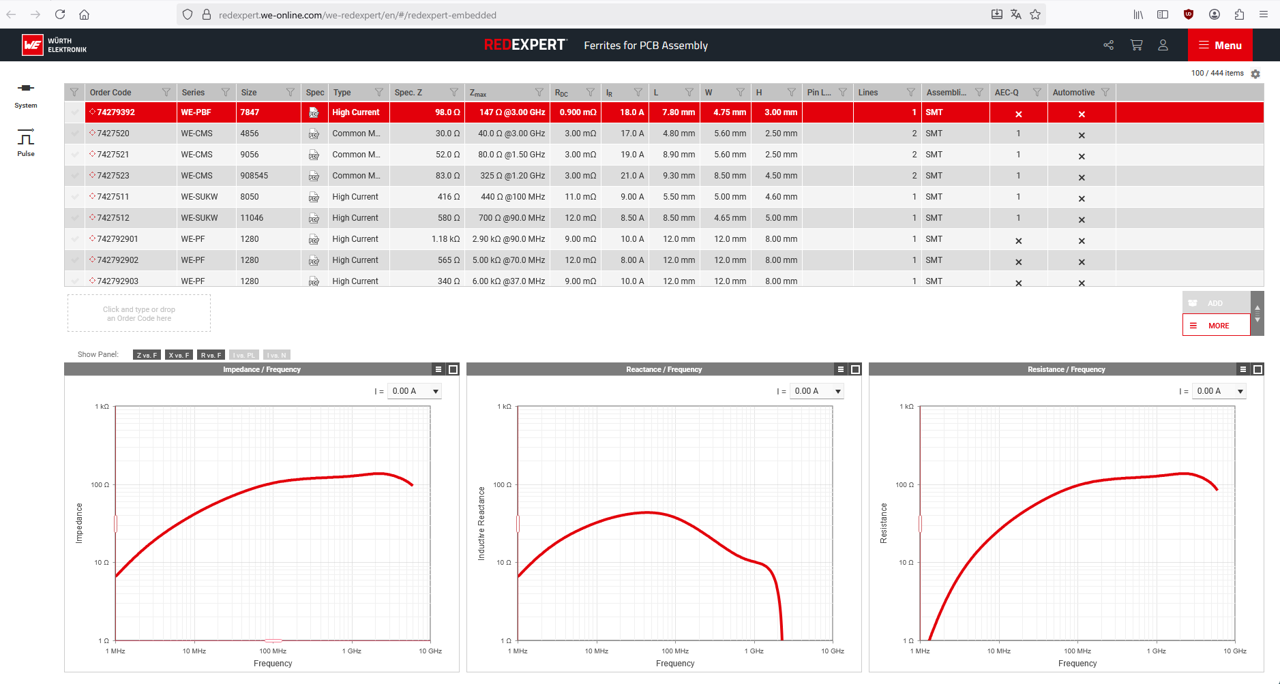Select the System tool in sidebar
Image resolution: width=1280 pixels, height=684 pixels.
point(26,95)
